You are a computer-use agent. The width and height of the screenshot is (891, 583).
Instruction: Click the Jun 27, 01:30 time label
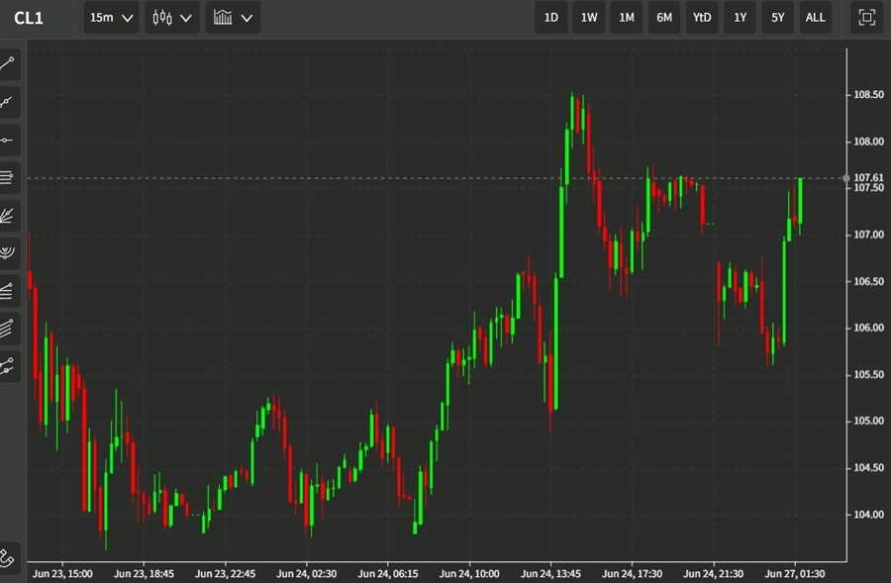[x=794, y=574]
